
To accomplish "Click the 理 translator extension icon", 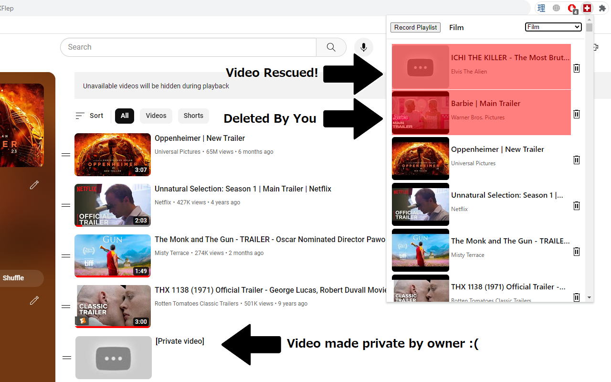I will coord(541,8).
